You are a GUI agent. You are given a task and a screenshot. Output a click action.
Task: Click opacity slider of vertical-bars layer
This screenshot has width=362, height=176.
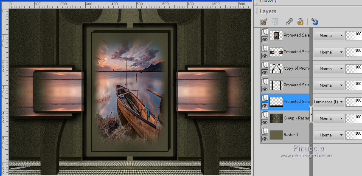click(354, 85)
